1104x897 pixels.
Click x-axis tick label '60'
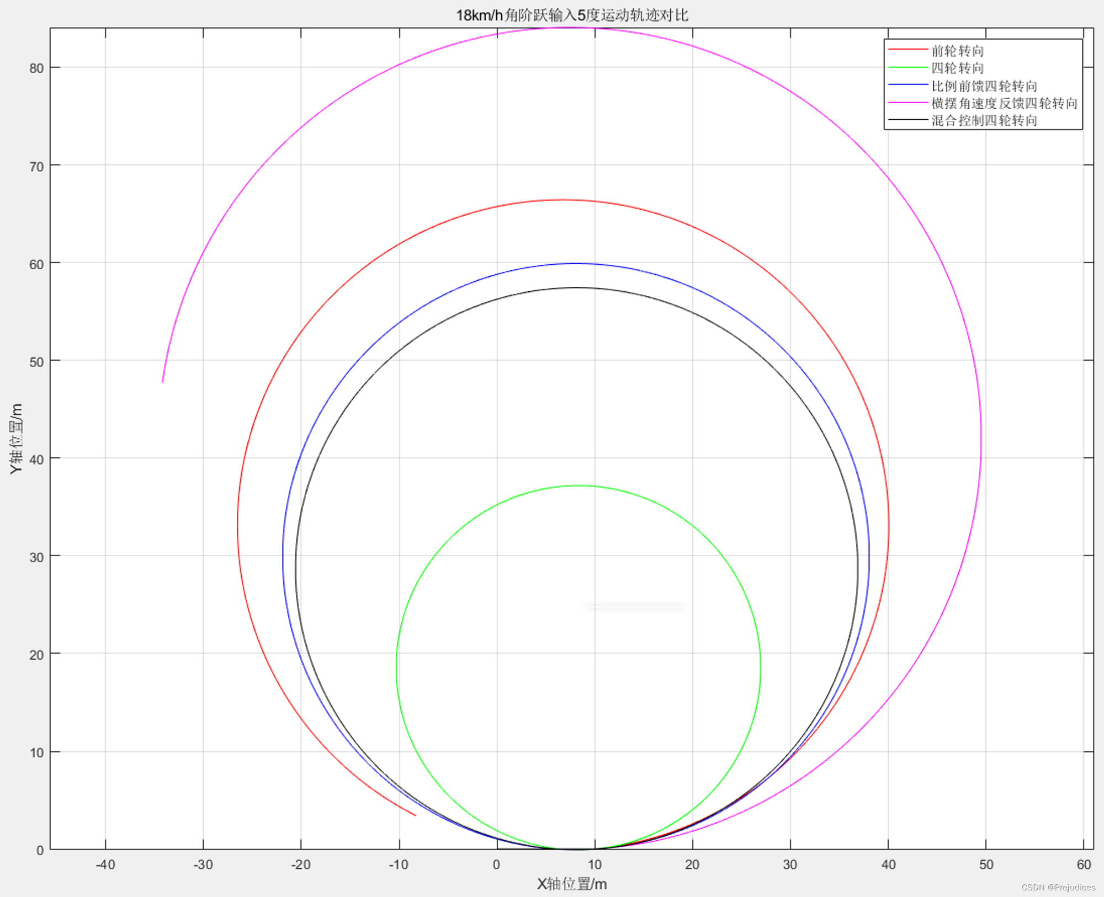[x=1084, y=864]
